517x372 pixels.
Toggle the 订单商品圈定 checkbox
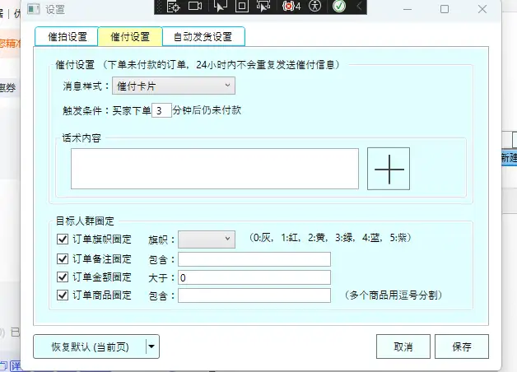click(x=62, y=295)
